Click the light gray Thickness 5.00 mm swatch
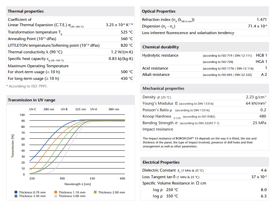The height and width of the screenshot is (205, 276). click(56, 196)
